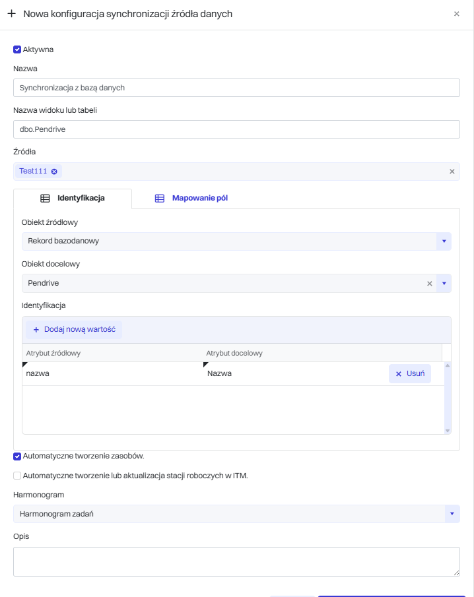Enable automatic workstation creation in ITM

pyautogui.click(x=17, y=475)
